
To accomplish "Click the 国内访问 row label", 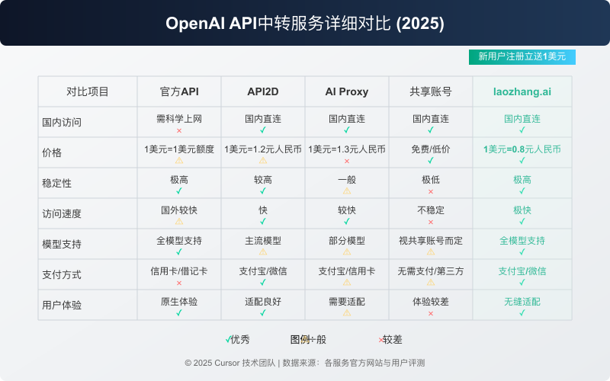I will coord(62,123).
